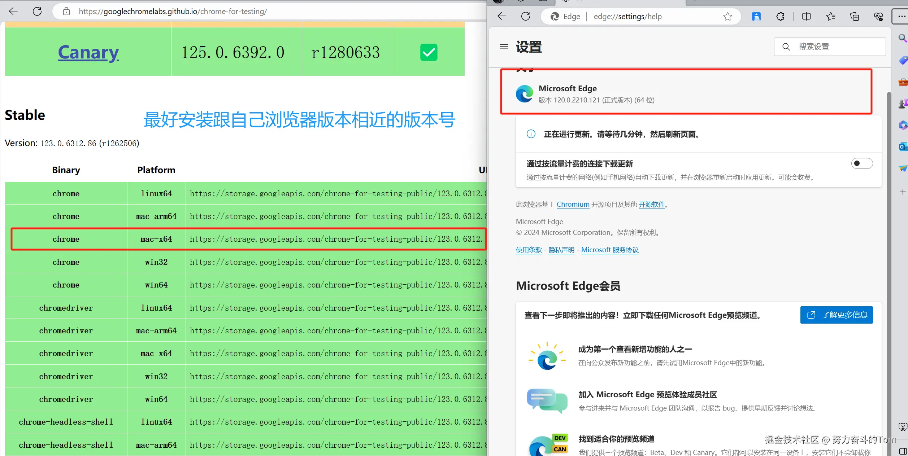This screenshot has width=908, height=456.
Task: Click the mac-arm64 cell in chrome-headless-shell row
Action: click(x=156, y=445)
